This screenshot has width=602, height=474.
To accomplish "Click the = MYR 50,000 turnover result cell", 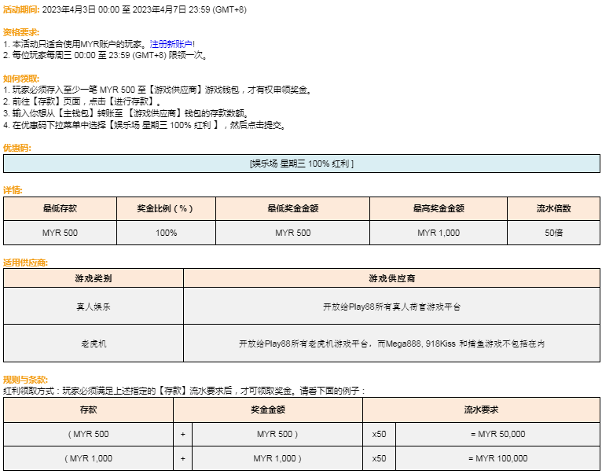I will (497, 434).
